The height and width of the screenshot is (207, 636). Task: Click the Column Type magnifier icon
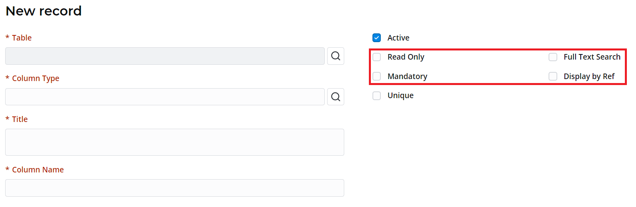click(335, 97)
